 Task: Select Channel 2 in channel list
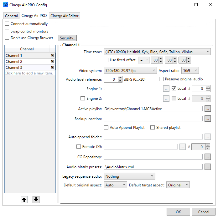27,61
